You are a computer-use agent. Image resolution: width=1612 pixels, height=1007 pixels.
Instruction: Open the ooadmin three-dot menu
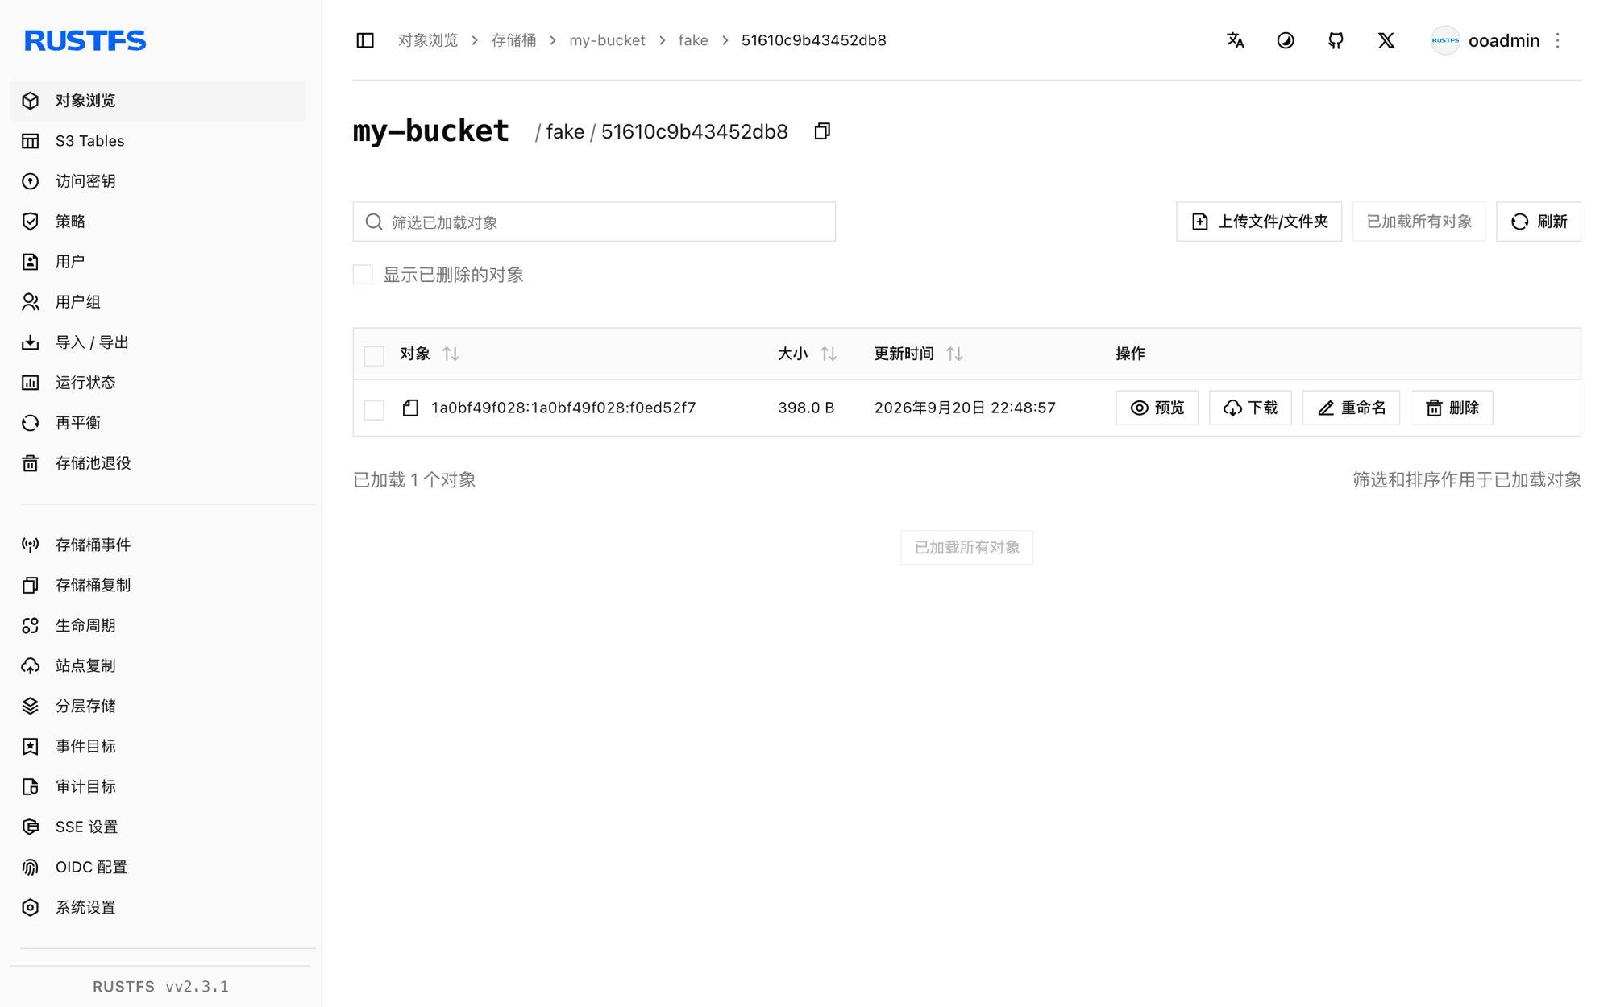click(1558, 40)
